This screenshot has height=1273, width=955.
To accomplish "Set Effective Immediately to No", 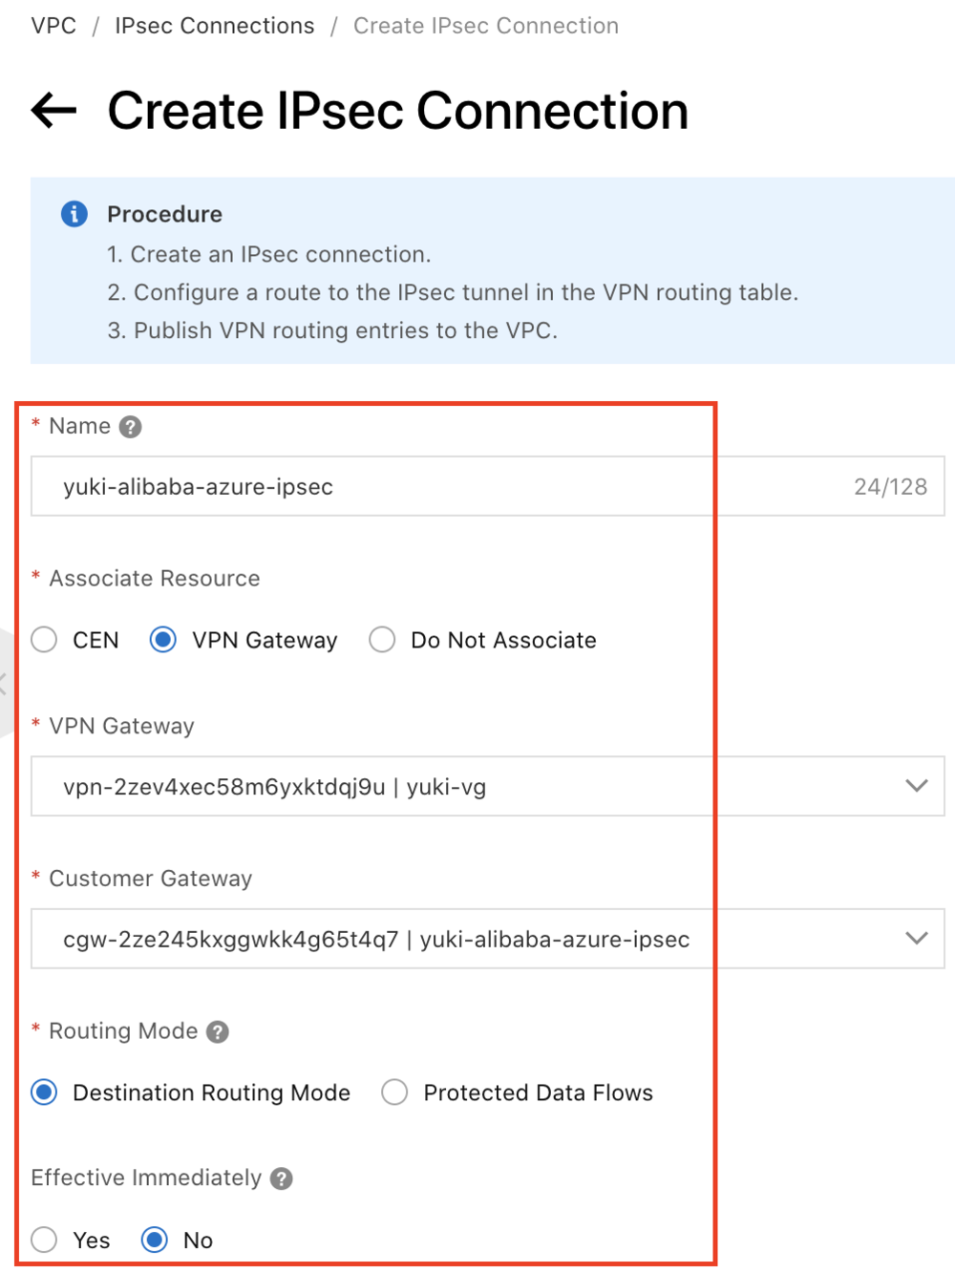I will [x=155, y=1240].
